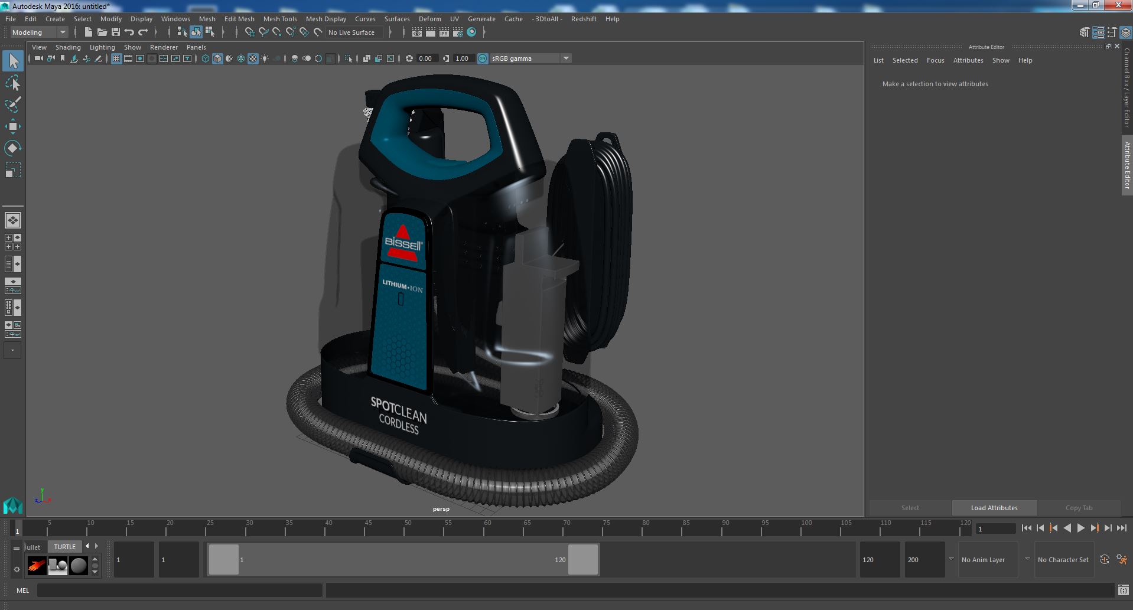The width and height of the screenshot is (1133, 610).
Task: Activate the Rotate tool
Action: [13, 148]
